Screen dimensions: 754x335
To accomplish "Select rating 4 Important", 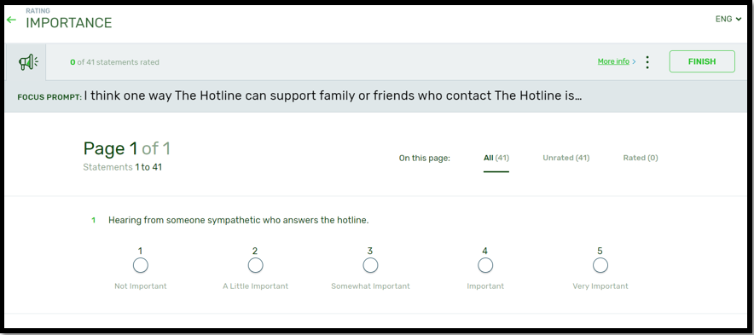I will point(485,265).
